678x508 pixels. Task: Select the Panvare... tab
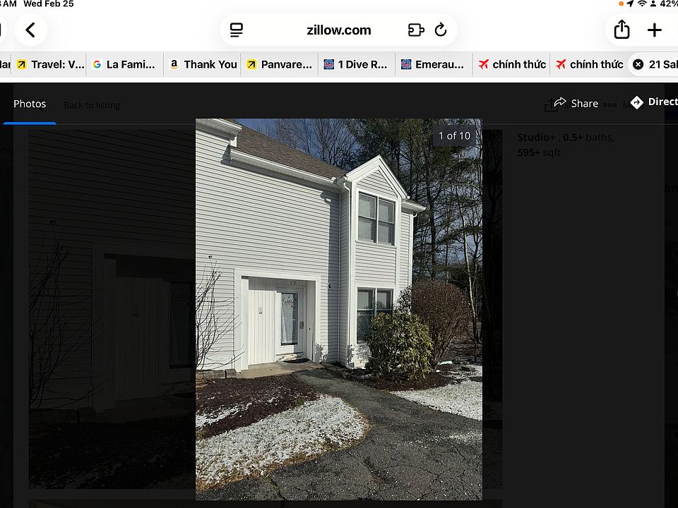pyautogui.click(x=280, y=64)
